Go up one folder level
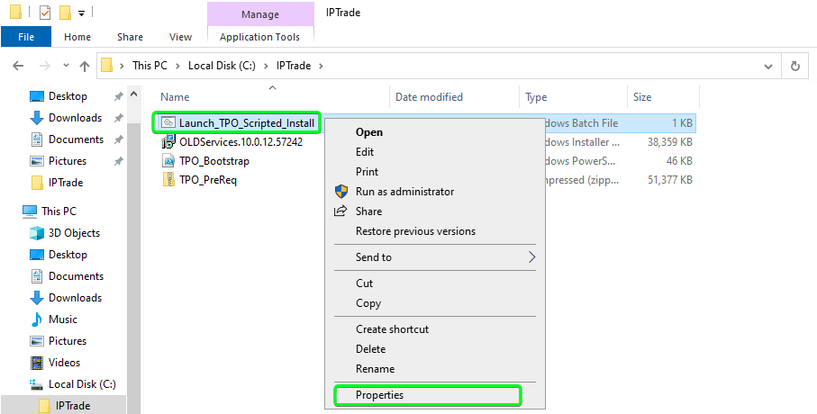817x414 pixels. pyautogui.click(x=85, y=66)
